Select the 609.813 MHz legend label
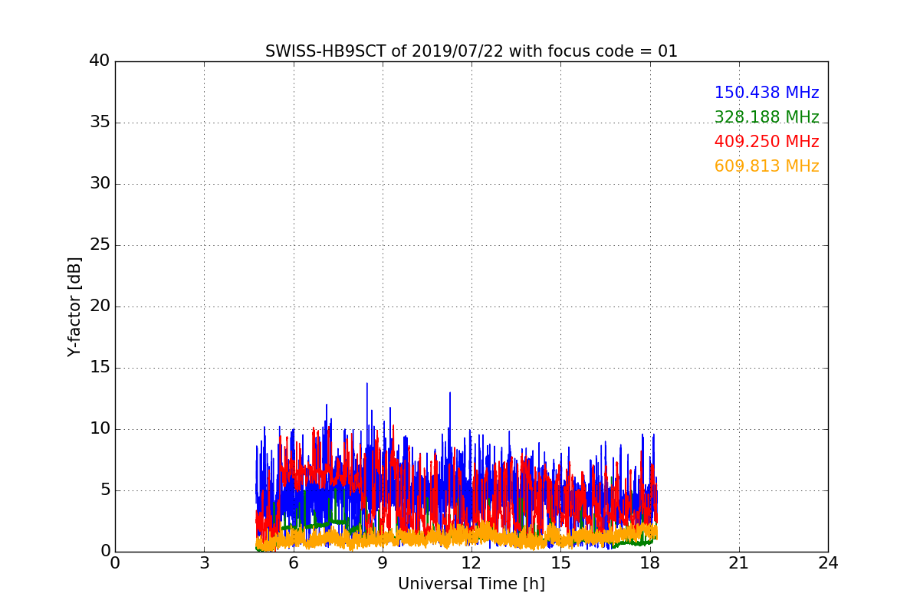 (767, 166)
